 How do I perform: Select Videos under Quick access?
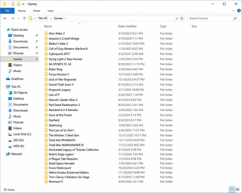click(18, 65)
